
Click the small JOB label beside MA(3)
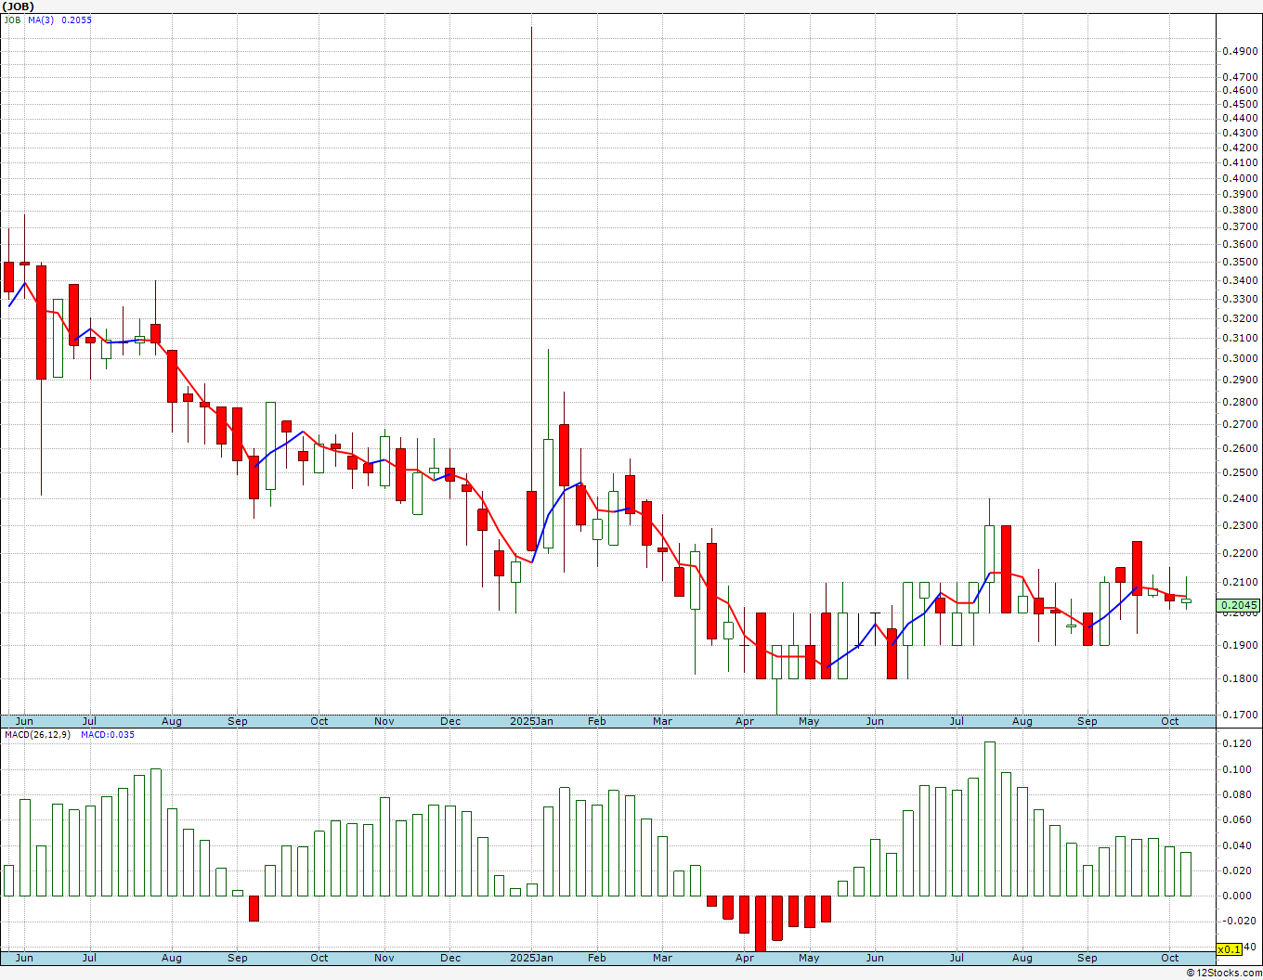click(x=12, y=19)
